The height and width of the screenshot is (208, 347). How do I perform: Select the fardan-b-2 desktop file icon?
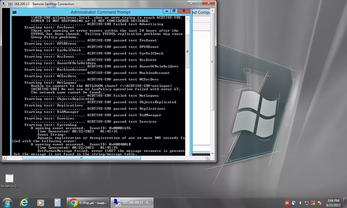click(9, 181)
